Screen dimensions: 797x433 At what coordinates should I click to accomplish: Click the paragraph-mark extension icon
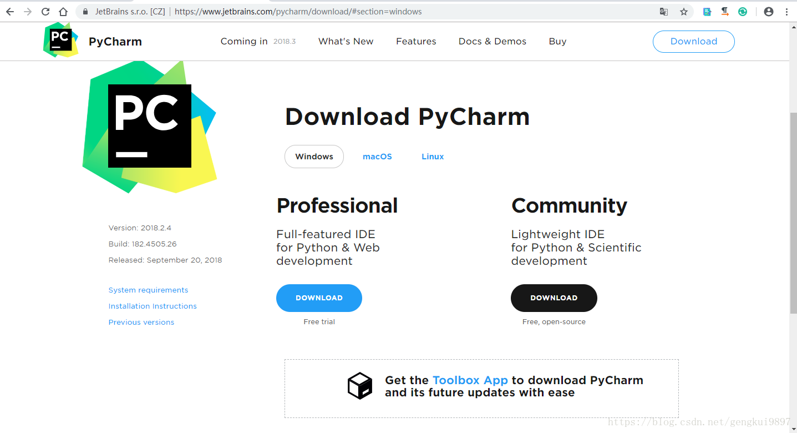click(725, 11)
